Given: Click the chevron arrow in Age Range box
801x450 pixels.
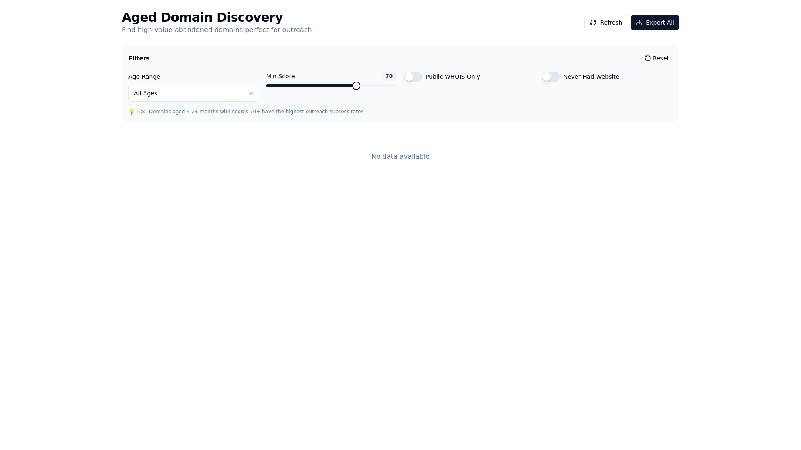Looking at the screenshot, I should click(251, 93).
